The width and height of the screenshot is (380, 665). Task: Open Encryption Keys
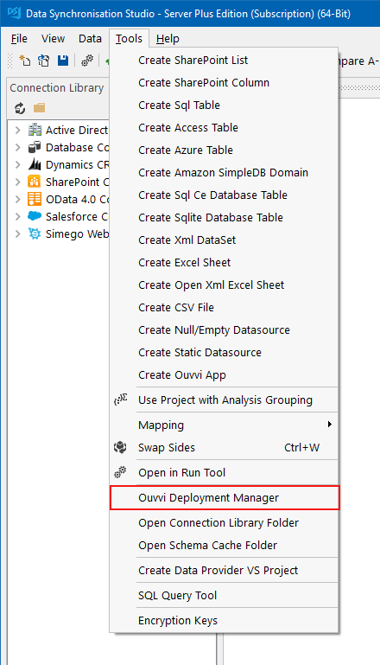(224, 620)
